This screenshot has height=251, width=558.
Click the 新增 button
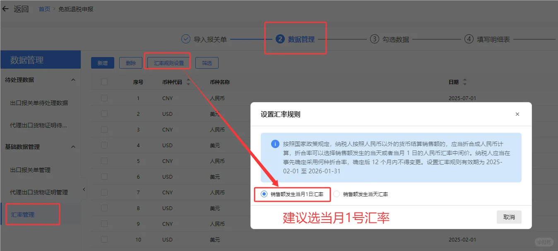102,62
